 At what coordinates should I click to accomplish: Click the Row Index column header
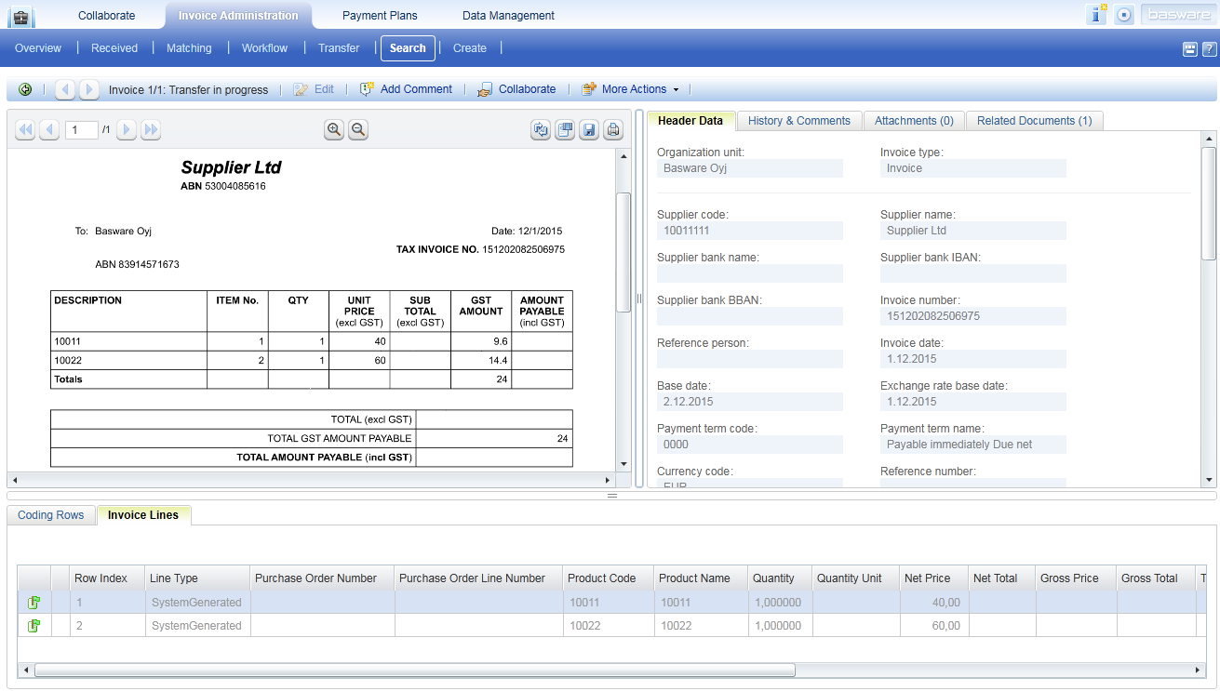(107, 578)
